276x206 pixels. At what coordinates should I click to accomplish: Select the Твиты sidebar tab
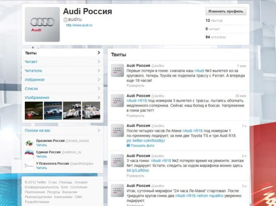point(63,53)
